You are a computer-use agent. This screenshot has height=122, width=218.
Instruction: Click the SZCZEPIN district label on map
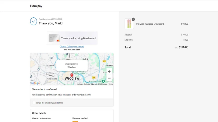pos(50,66)
